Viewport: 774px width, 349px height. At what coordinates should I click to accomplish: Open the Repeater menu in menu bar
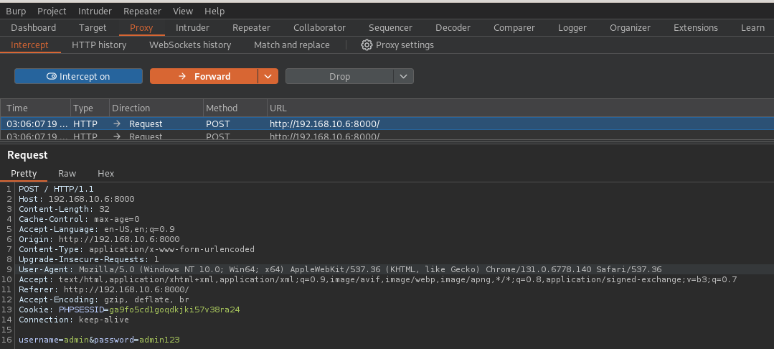(x=142, y=11)
